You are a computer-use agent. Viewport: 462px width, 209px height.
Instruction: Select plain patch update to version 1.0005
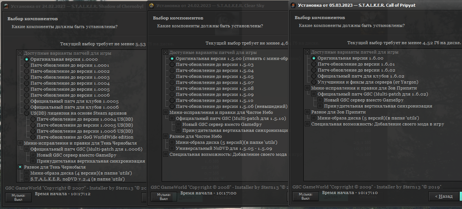(x=27, y=89)
